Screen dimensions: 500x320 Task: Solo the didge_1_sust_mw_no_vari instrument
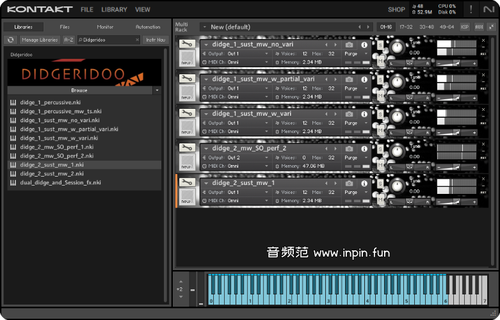click(x=380, y=44)
